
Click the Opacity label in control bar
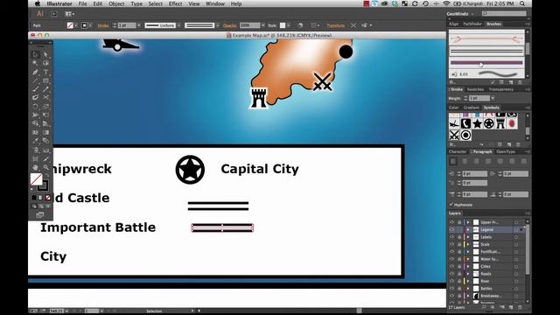click(x=230, y=25)
